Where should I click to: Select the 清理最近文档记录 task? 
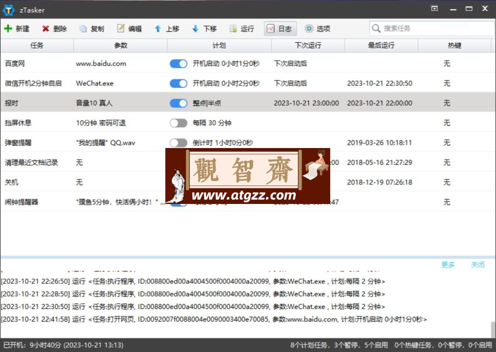pyautogui.click(x=31, y=163)
